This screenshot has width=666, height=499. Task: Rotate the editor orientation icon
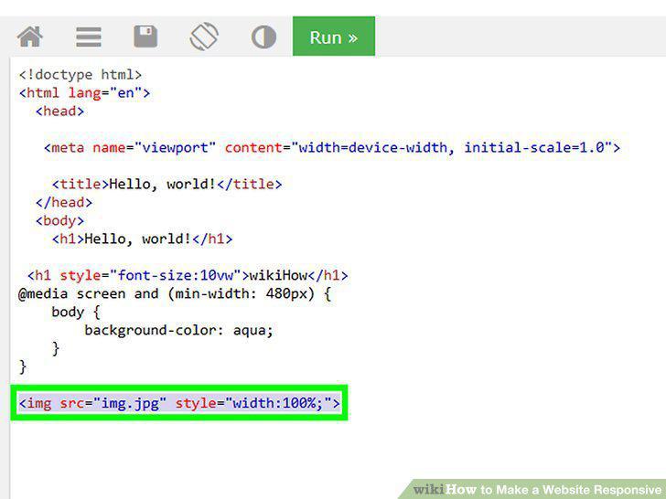coord(204,37)
